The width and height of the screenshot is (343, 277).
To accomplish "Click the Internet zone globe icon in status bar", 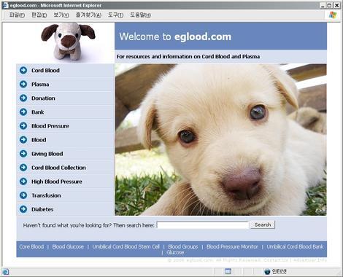I will click(267, 271).
